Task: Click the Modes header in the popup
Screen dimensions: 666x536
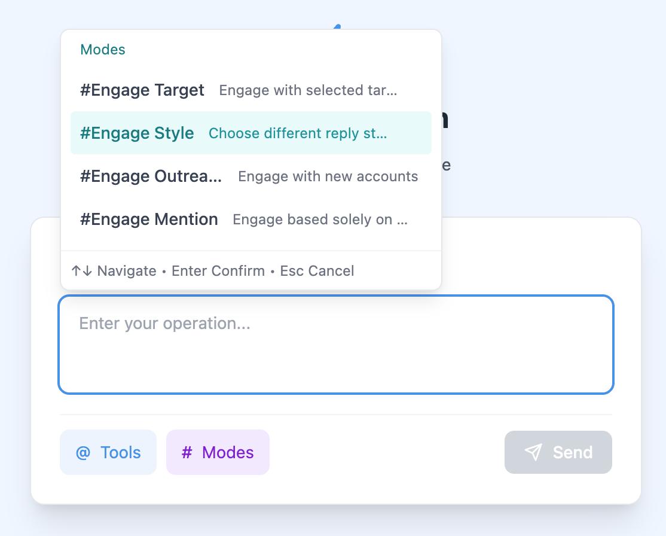Action: 102,50
